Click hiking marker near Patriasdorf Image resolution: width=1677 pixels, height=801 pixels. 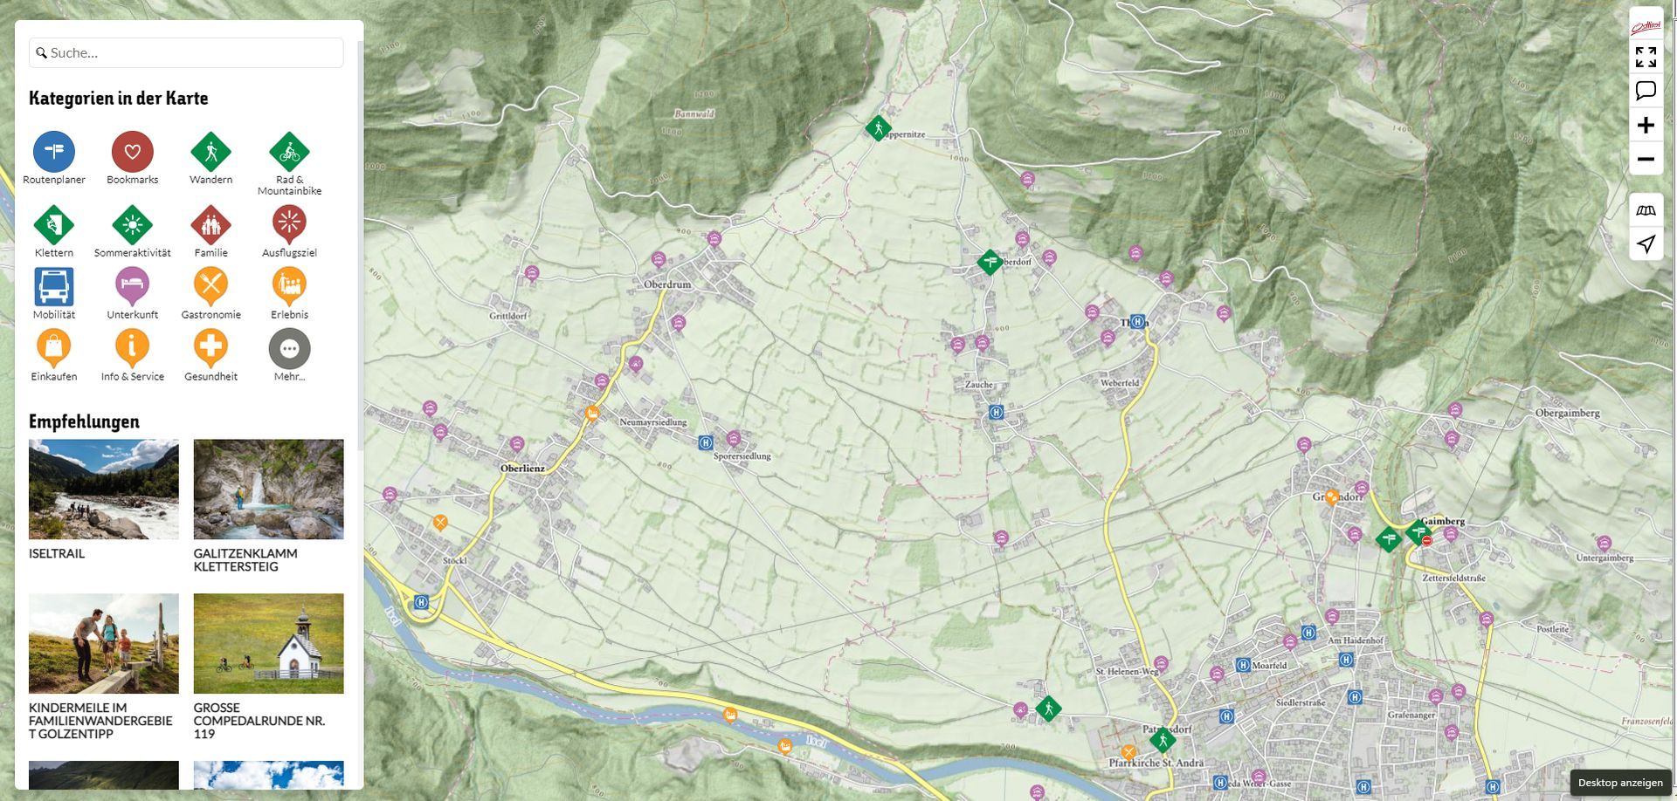coord(1162,741)
